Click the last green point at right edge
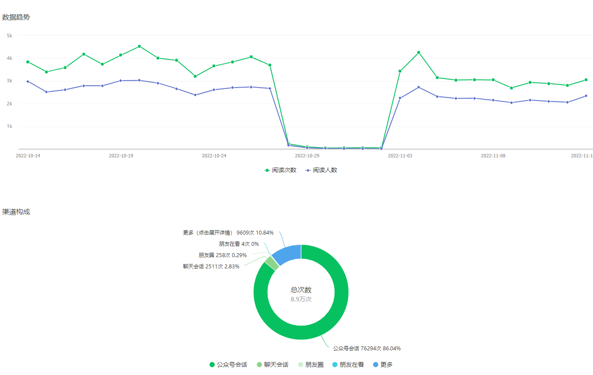The width and height of the screenshot is (593, 375). click(x=586, y=80)
